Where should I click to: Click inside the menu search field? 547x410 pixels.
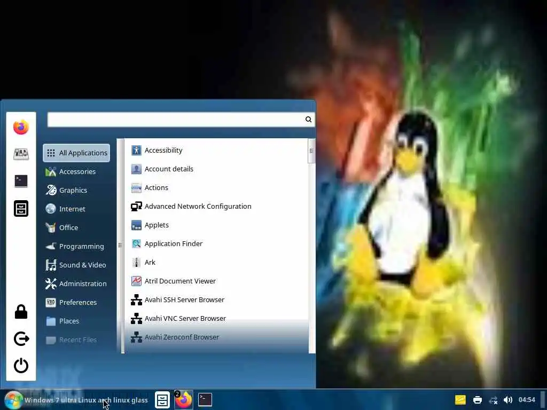coord(181,120)
